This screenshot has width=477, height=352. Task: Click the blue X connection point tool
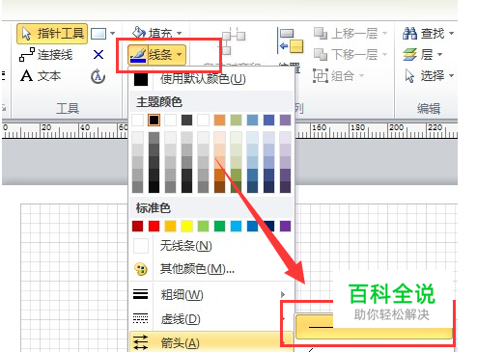[98, 55]
